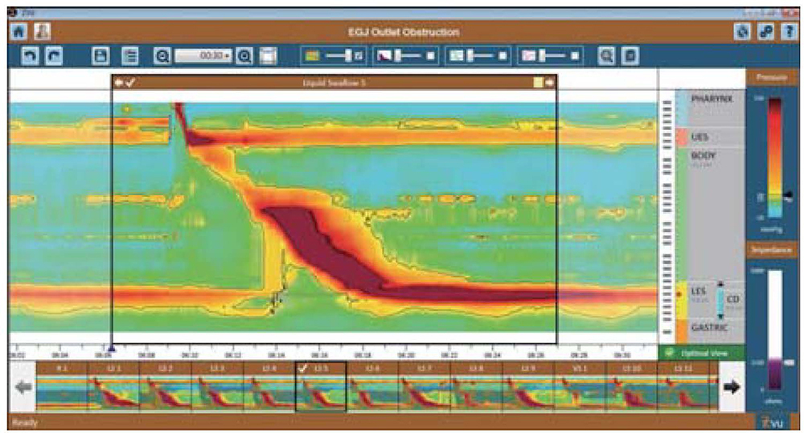Go to previous swallow using header left arrow

click(x=119, y=82)
